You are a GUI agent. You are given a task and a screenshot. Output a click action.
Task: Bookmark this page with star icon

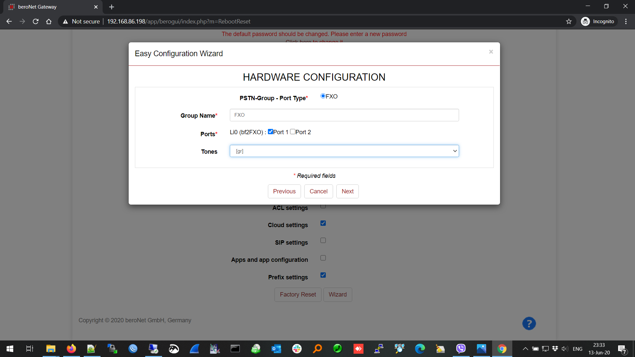[x=569, y=21]
